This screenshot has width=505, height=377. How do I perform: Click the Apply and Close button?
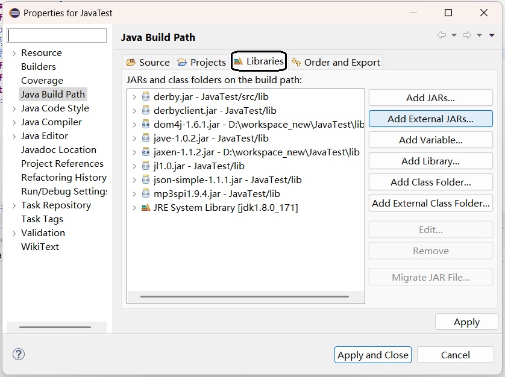point(372,355)
